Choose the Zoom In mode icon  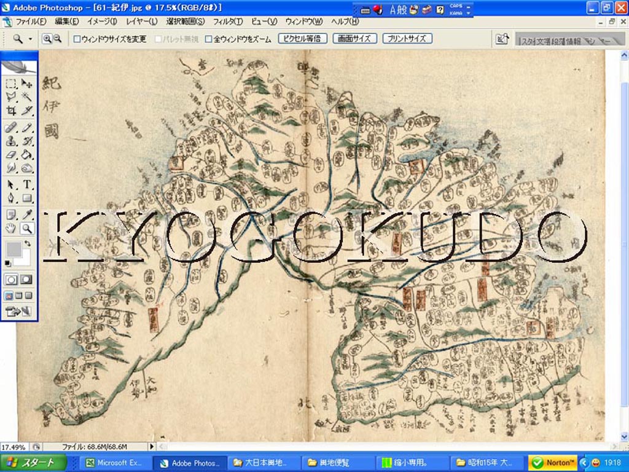47,39
